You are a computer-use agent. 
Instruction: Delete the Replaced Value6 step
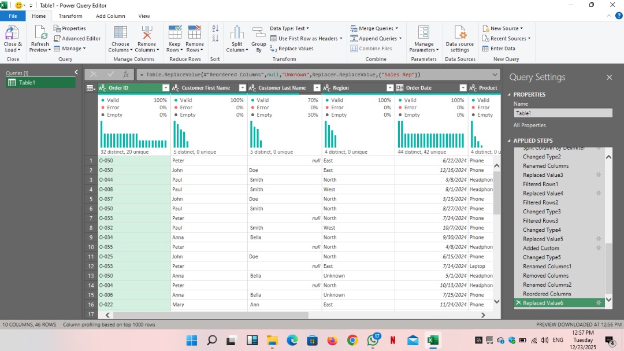[x=518, y=303]
